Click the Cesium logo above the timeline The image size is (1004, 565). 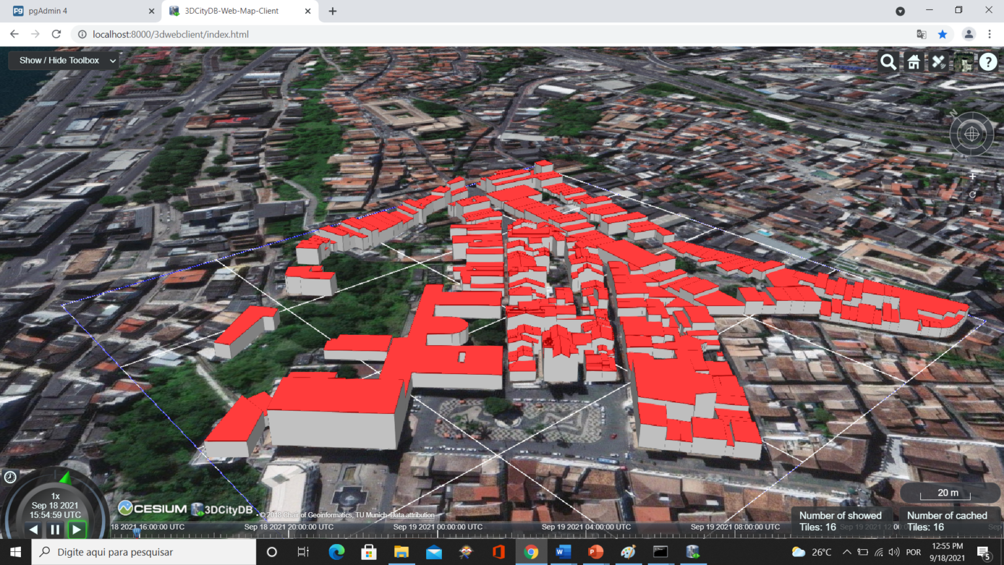pyautogui.click(x=152, y=508)
